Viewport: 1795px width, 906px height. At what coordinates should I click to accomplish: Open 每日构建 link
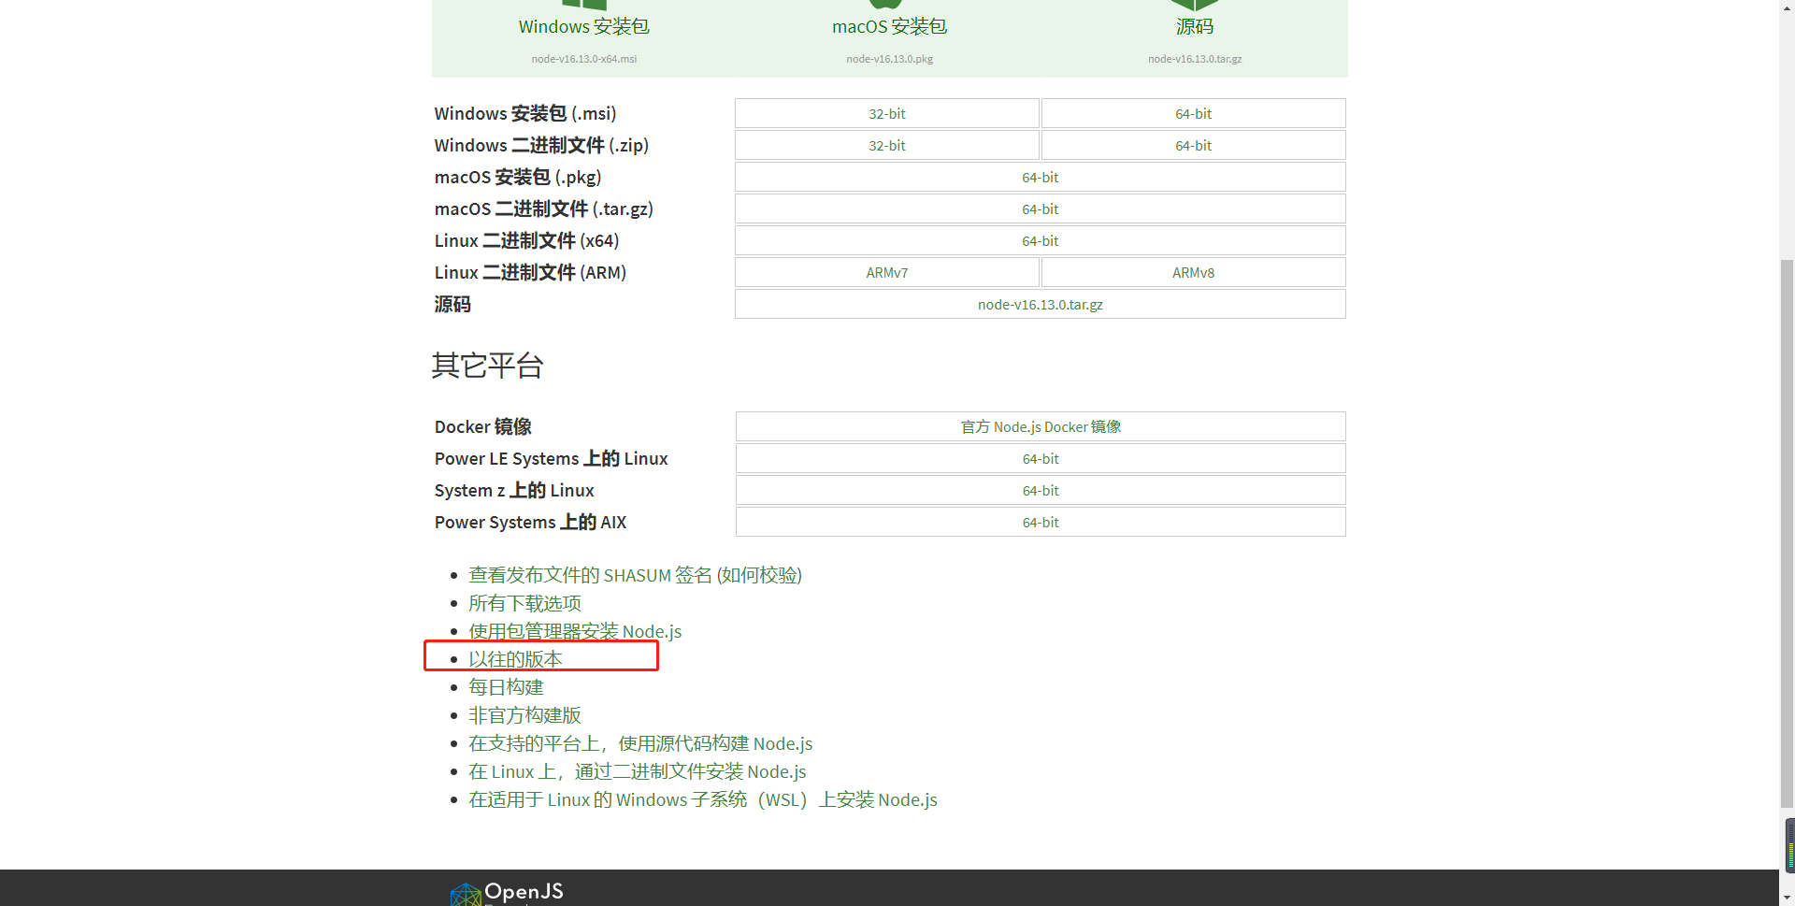tap(506, 687)
